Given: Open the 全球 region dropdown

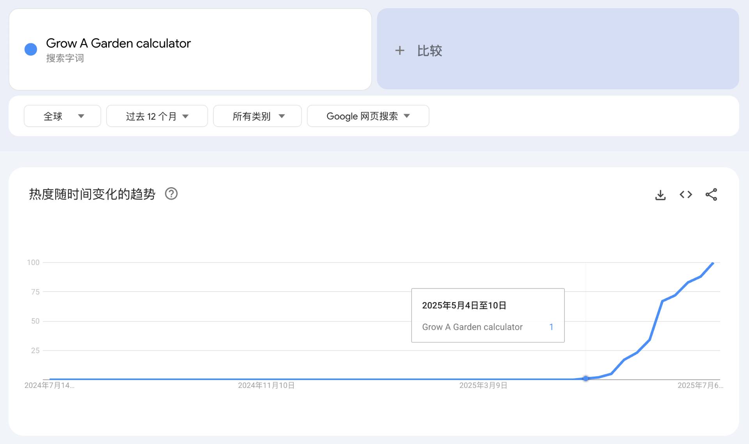Looking at the screenshot, I should (62, 116).
